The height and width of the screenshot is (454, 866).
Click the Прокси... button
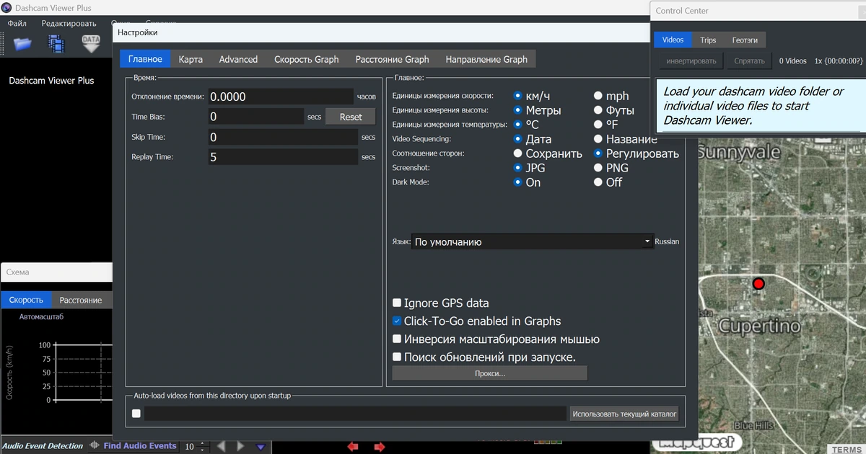[x=490, y=373]
